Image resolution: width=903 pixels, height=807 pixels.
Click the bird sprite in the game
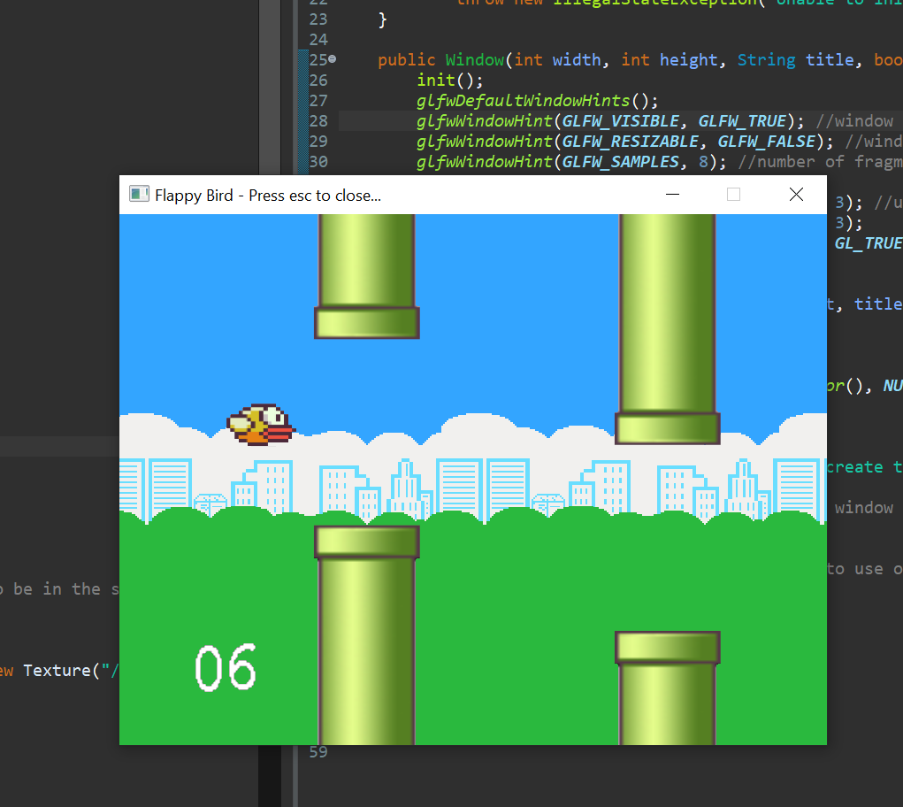259,423
